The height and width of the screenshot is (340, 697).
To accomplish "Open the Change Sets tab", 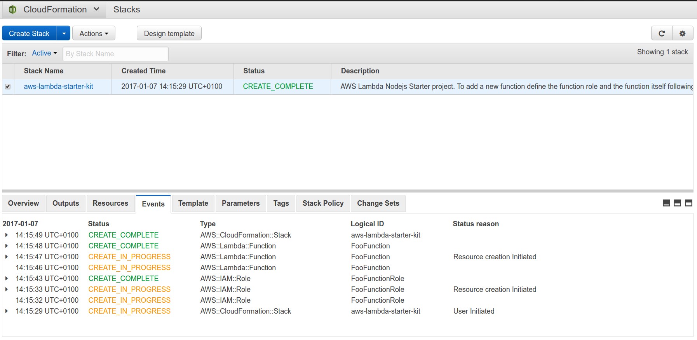I will 378,203.
